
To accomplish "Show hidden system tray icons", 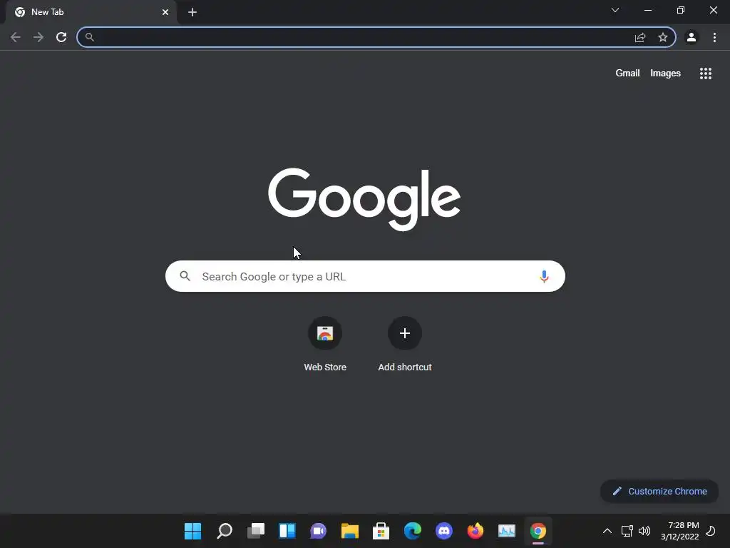I will click(607, 531).
